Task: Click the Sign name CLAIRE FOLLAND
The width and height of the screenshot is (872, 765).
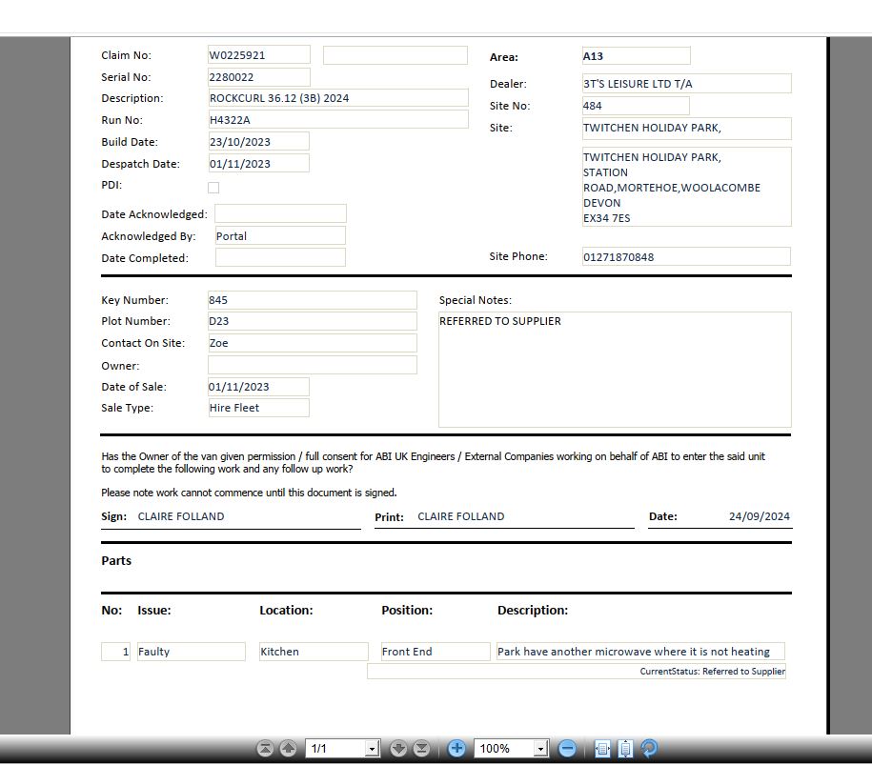Action: (x=181, y=516)
